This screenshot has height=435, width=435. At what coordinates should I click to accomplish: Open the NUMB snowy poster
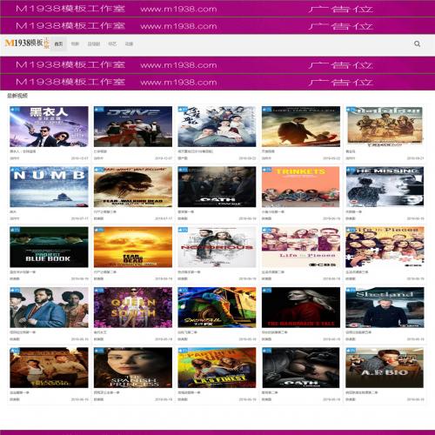point(49,187)
